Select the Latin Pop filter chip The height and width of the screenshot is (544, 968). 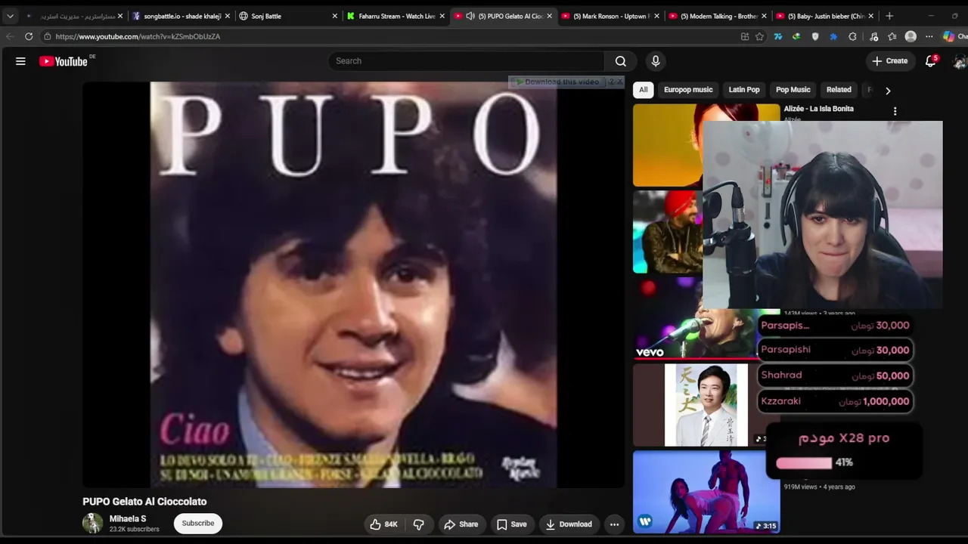point(744,90)
